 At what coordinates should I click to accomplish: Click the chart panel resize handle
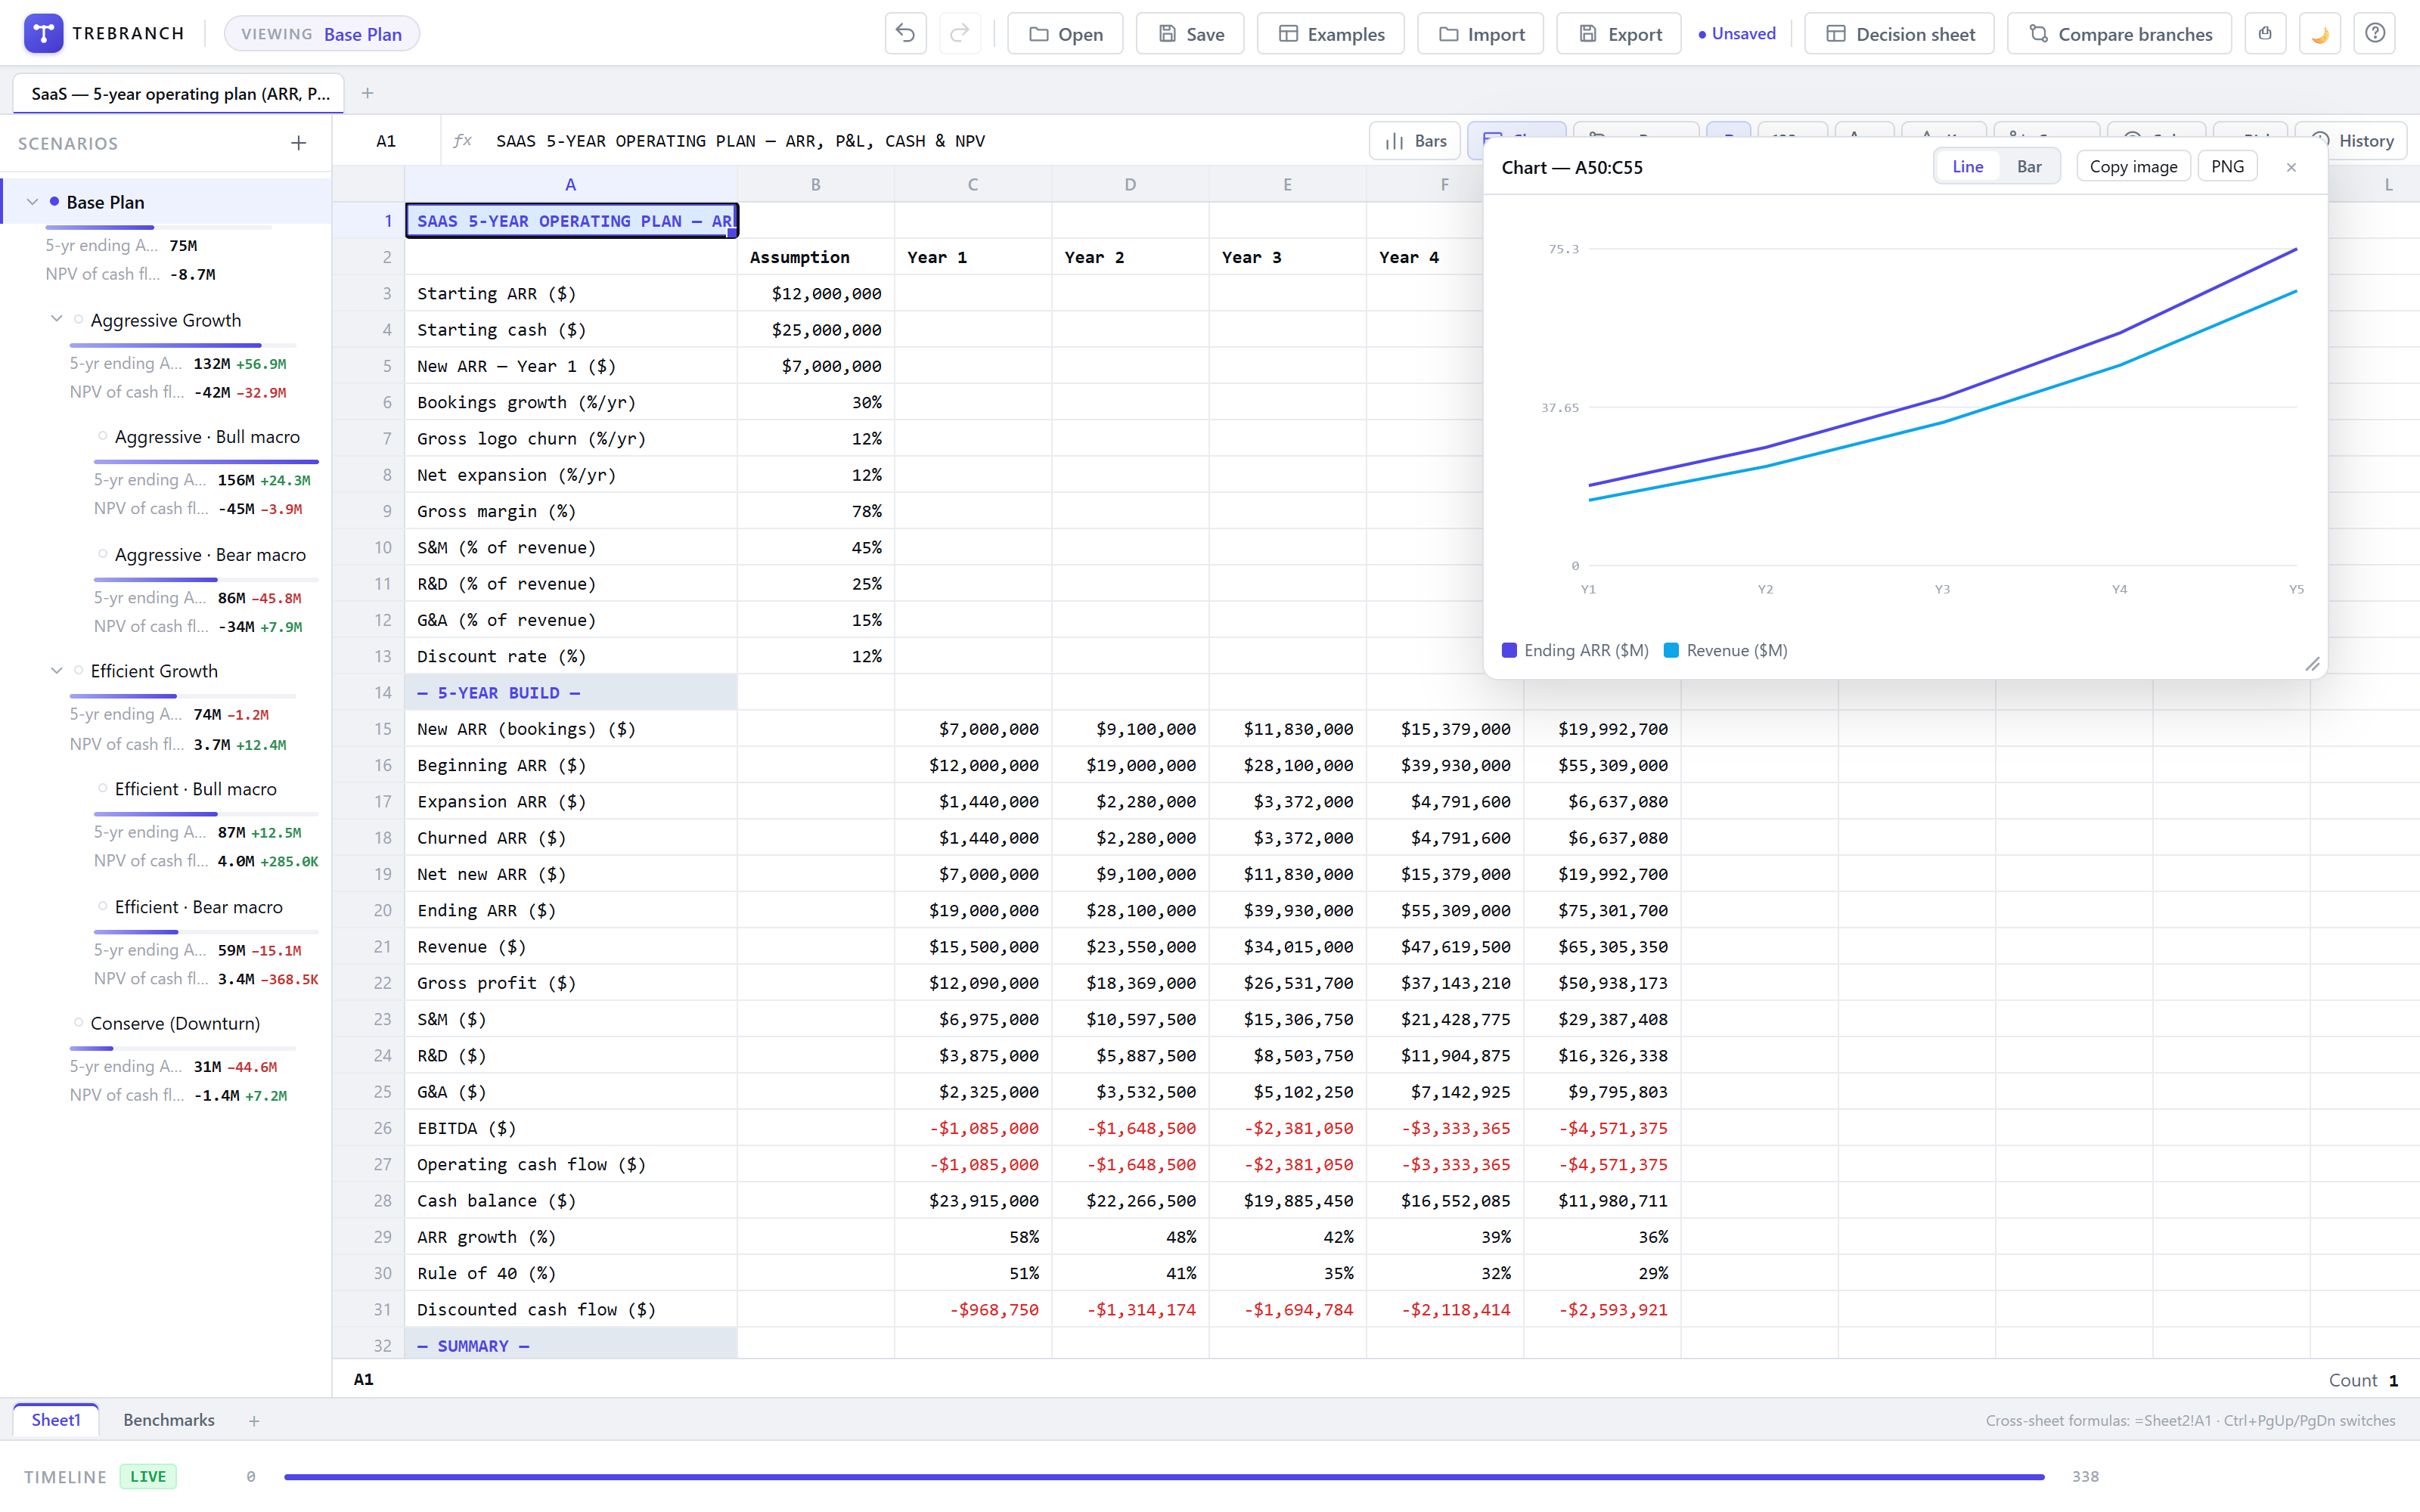pos(2312,664)
